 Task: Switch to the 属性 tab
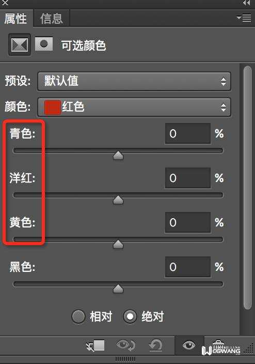(x=16, y=19)
